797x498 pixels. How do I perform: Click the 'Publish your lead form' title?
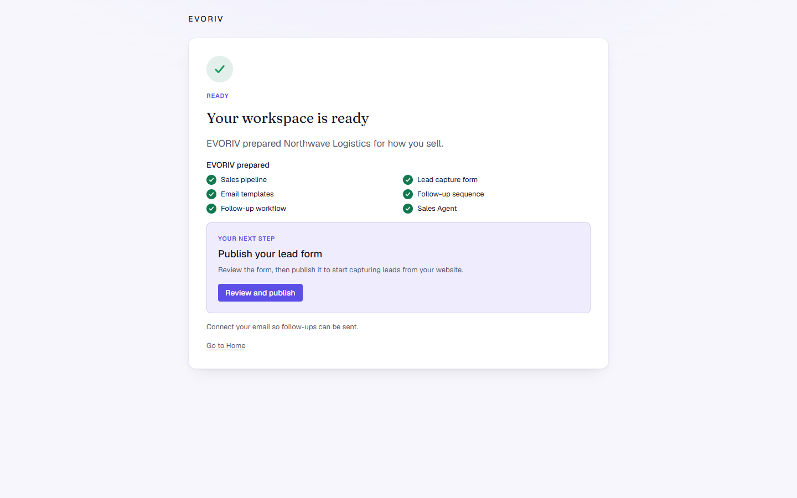[x=270, y=254]
